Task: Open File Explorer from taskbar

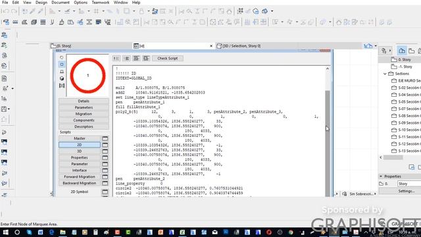Action: (62, 232)
